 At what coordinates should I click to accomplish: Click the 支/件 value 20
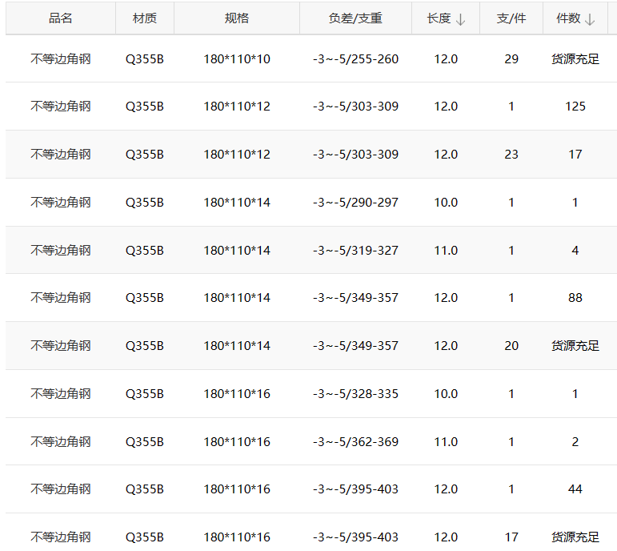point(511,346)
